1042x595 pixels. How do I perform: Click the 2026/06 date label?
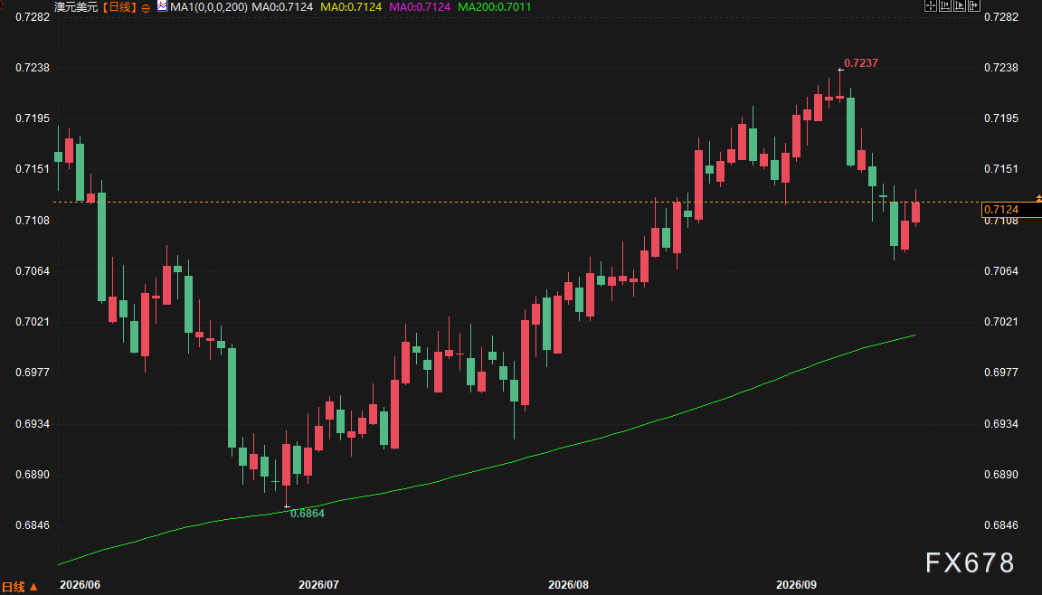pyautogui.click(x=80, y=585)
